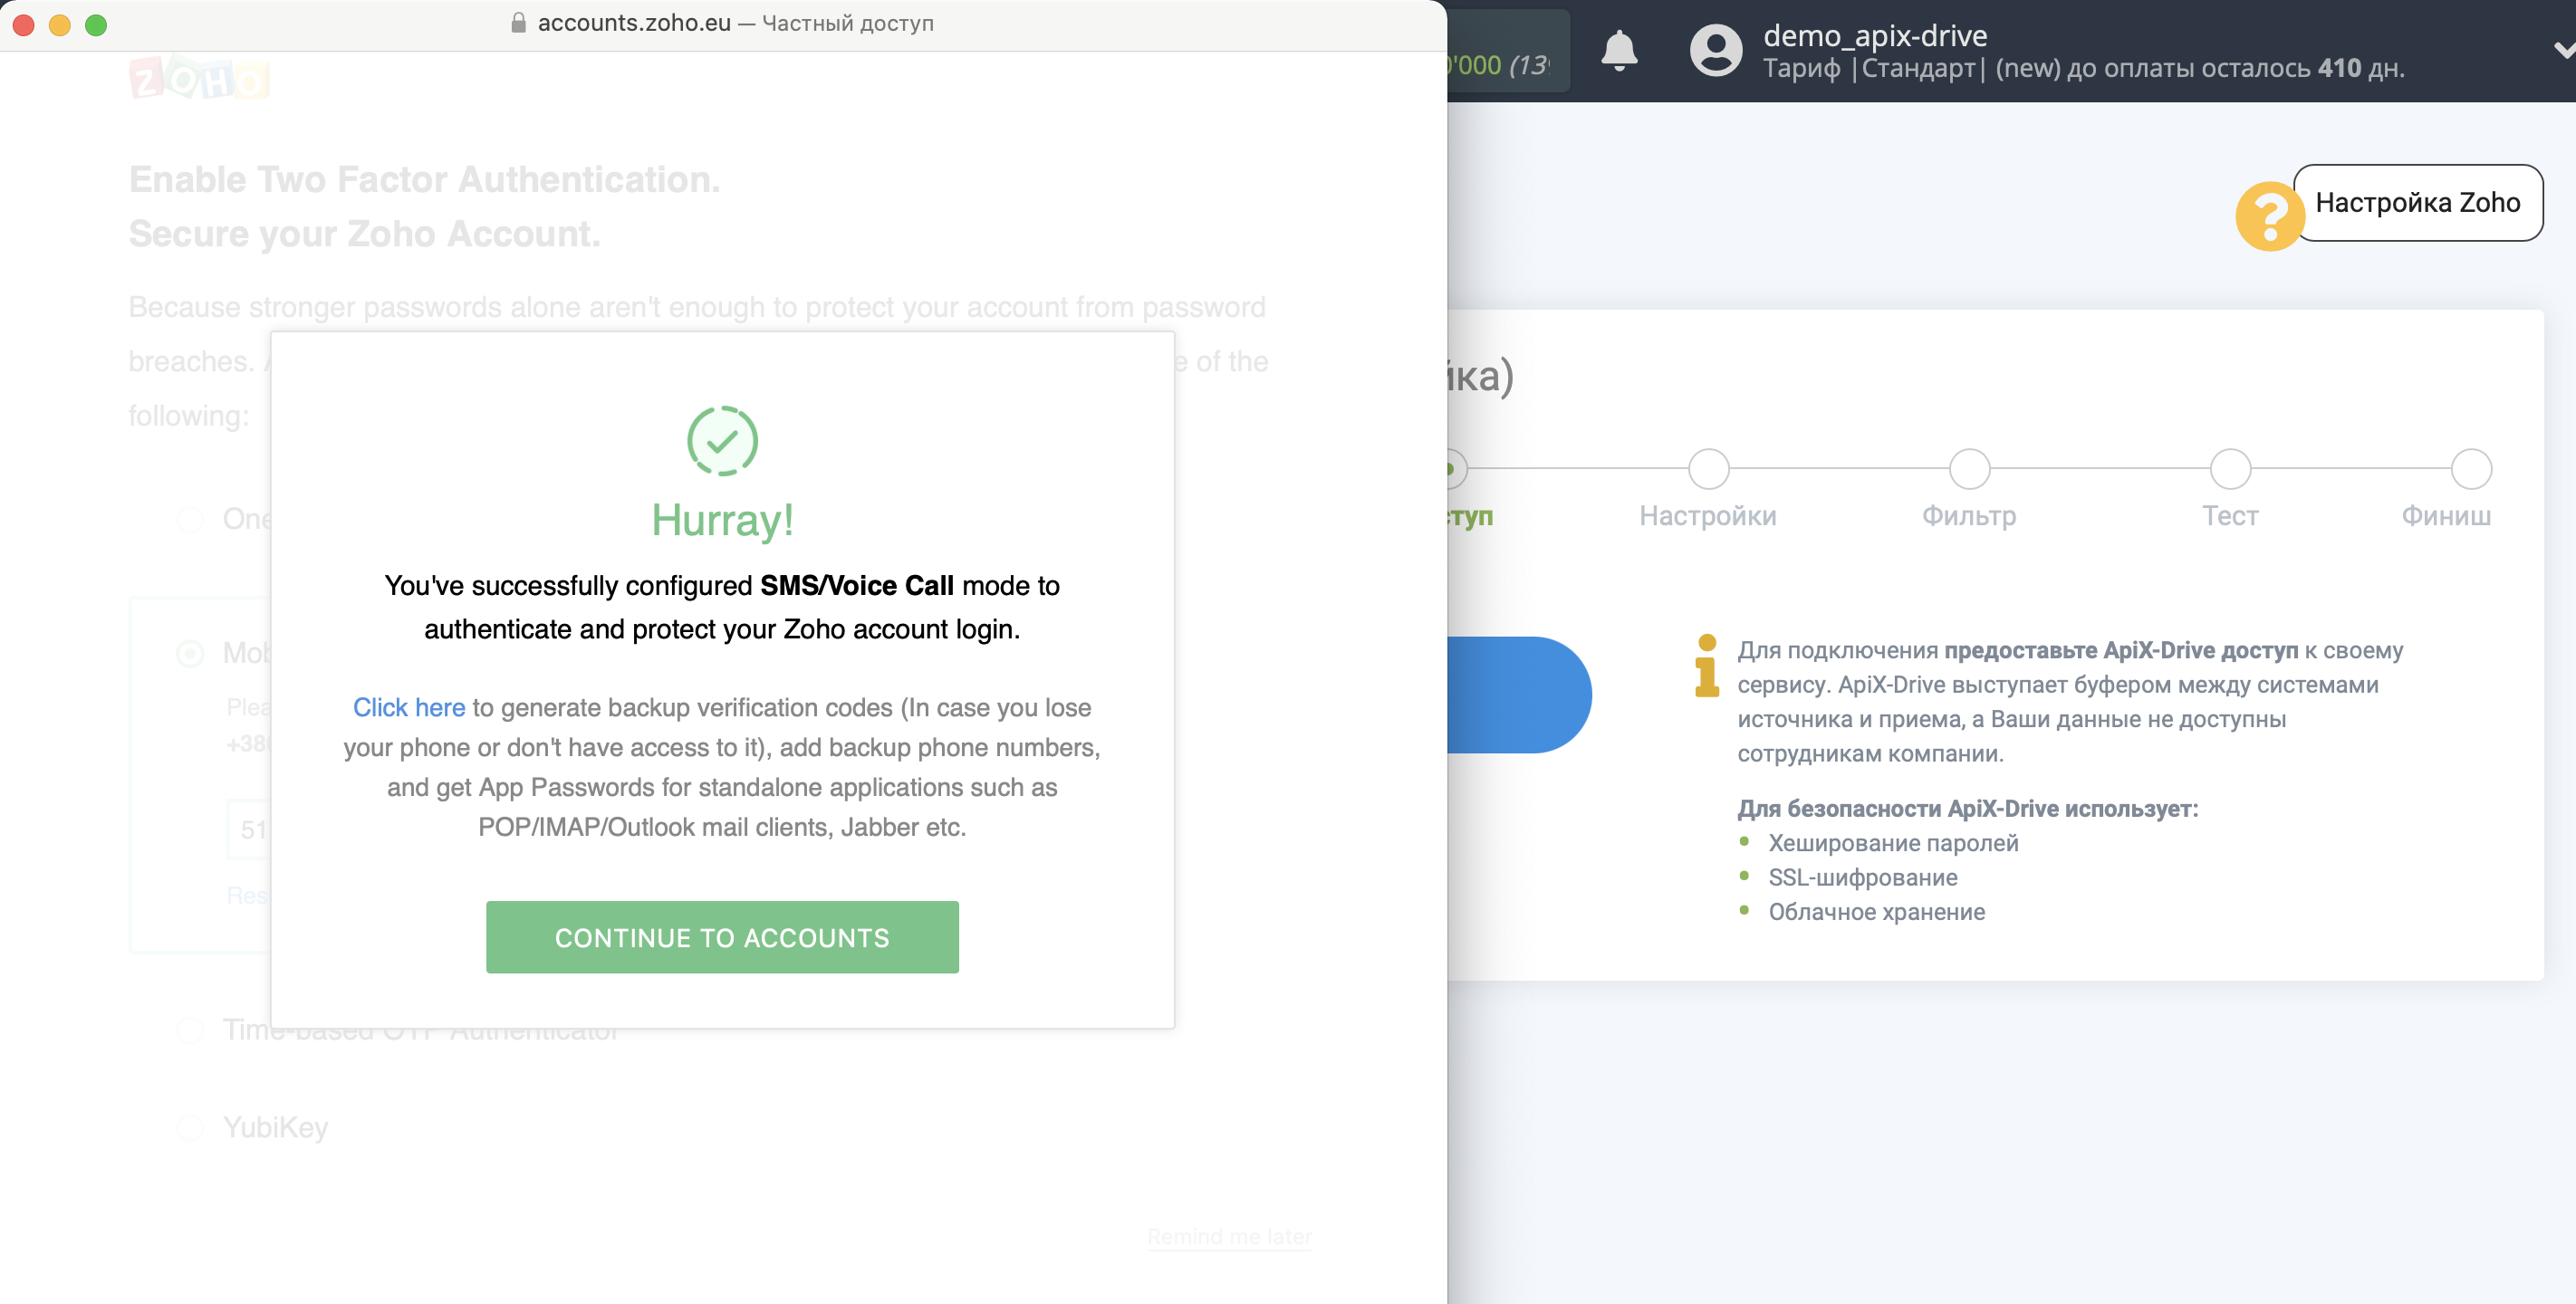2576x1304 pixels.
Task: Click here to generate backup verification codes
Action: 409,705
